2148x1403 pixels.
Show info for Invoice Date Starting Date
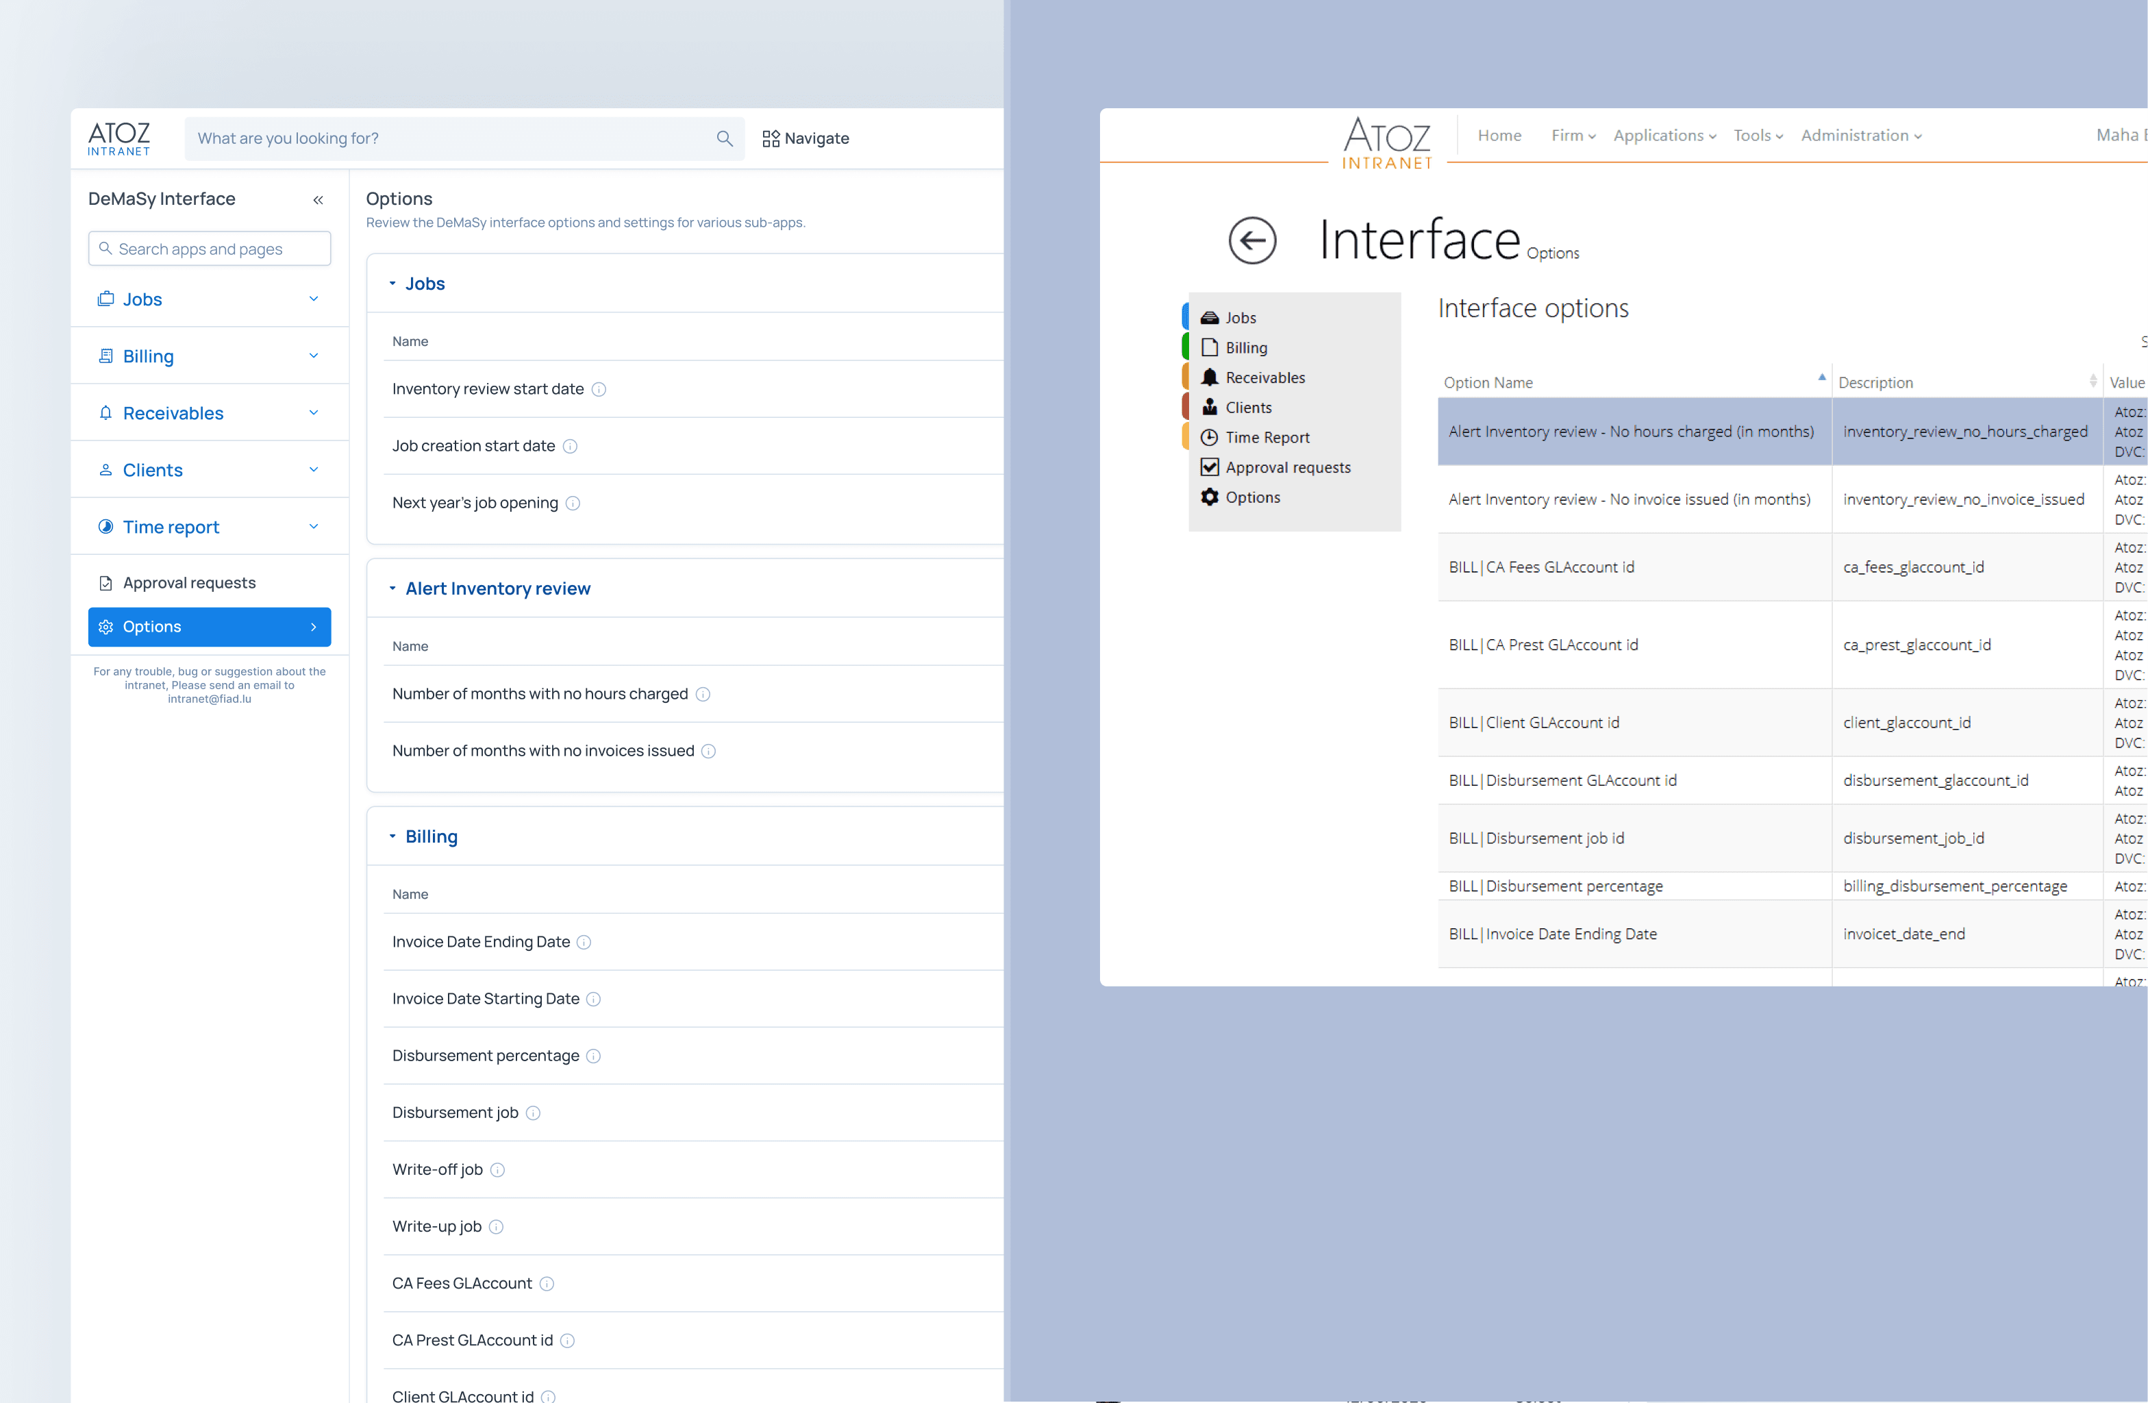[x=593, y=1000]
